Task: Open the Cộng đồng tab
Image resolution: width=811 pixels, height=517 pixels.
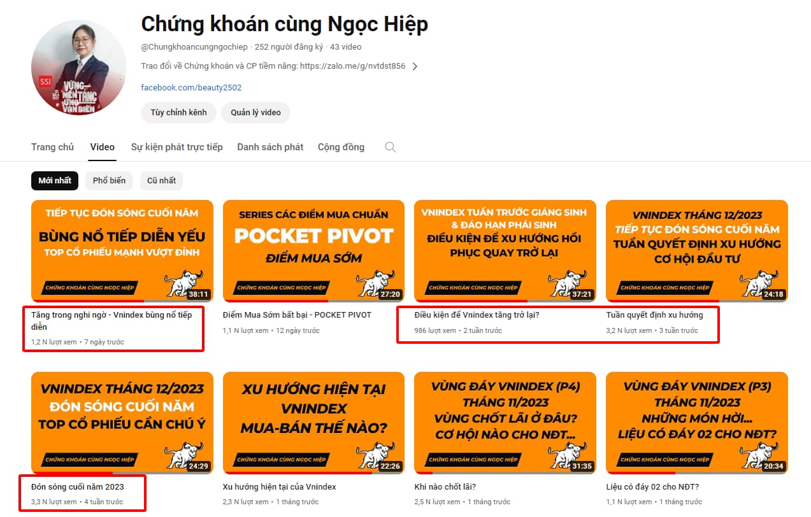Action: point(341,147)
